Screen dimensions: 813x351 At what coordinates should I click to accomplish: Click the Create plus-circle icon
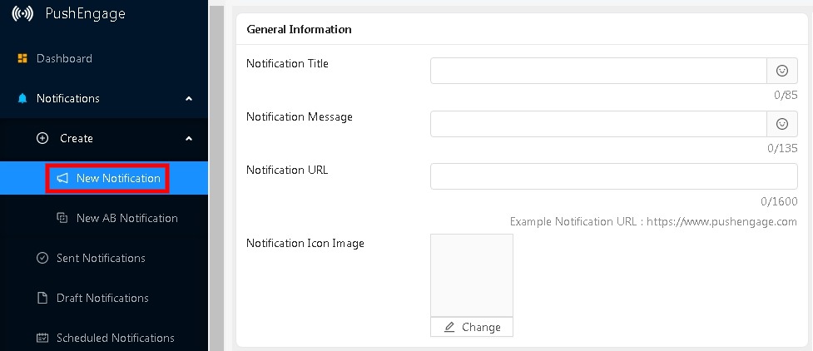point(42,138)
